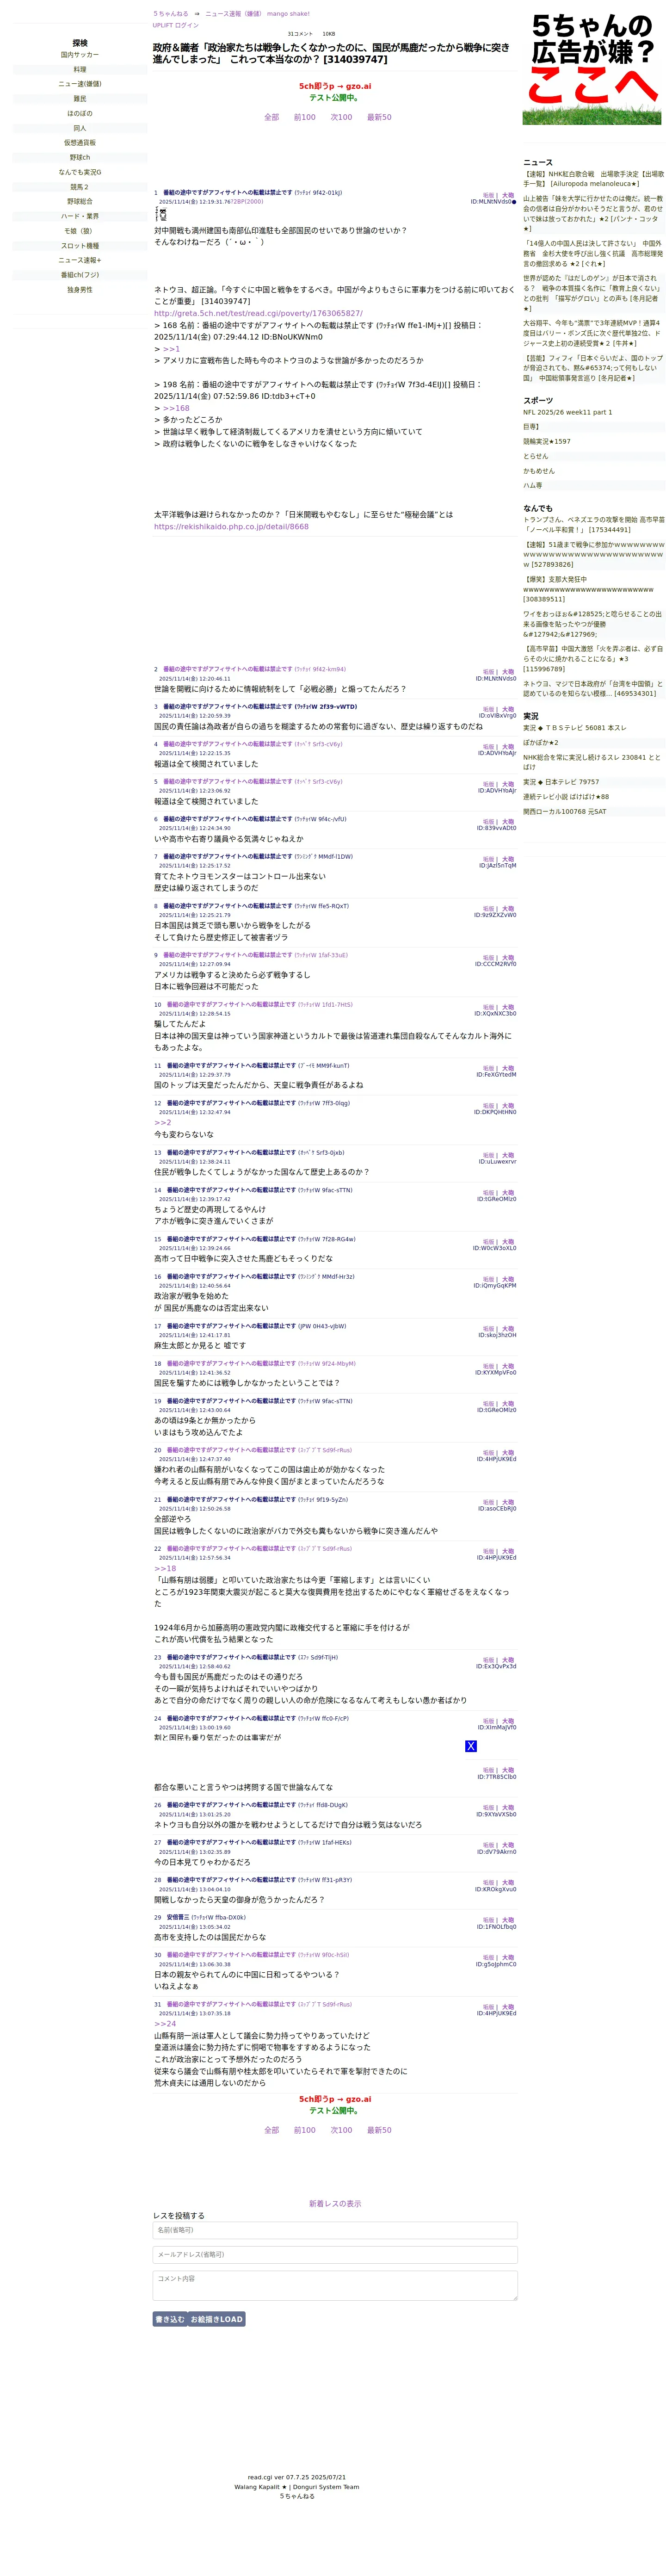The width and height of the screenshot is (666, 2576).
Task: Click 垢版 on post with ID:W0cW3oXL0
Action: coord(488,1242)
